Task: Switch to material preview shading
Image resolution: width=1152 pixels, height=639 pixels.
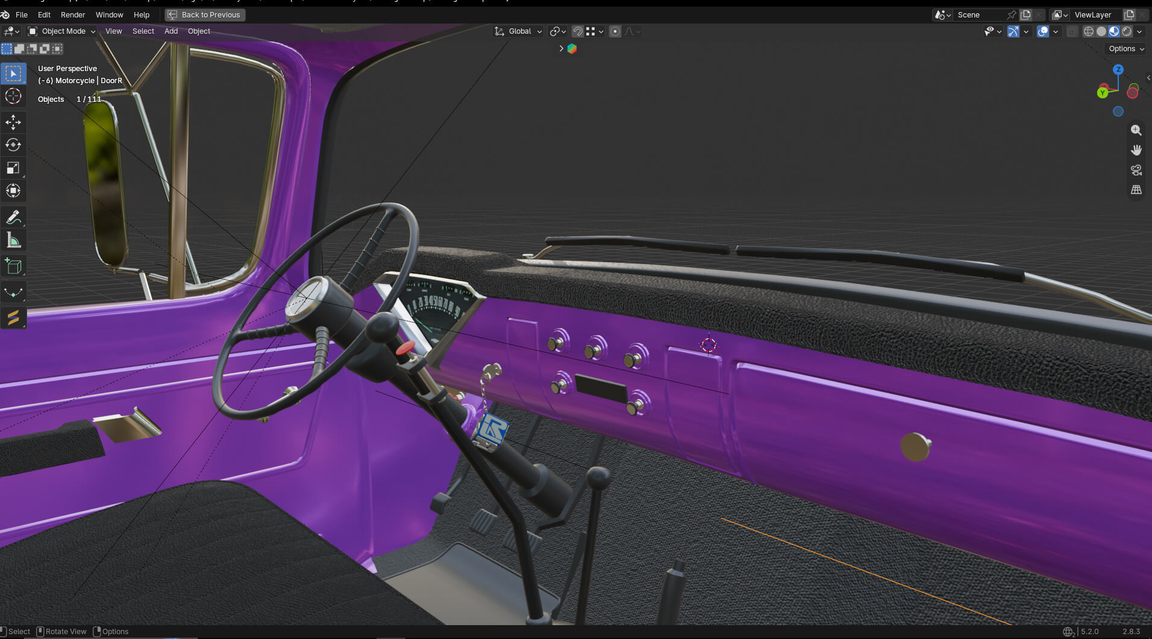Action: [x=1114, y=31]
